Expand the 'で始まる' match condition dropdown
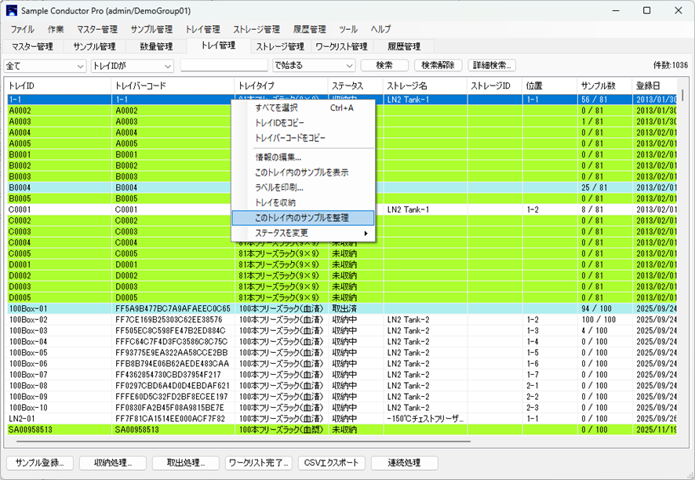The image size is (695, 480). pos(313,66)
